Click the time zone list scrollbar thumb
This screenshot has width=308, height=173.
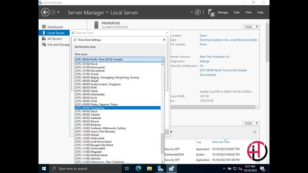163,143
